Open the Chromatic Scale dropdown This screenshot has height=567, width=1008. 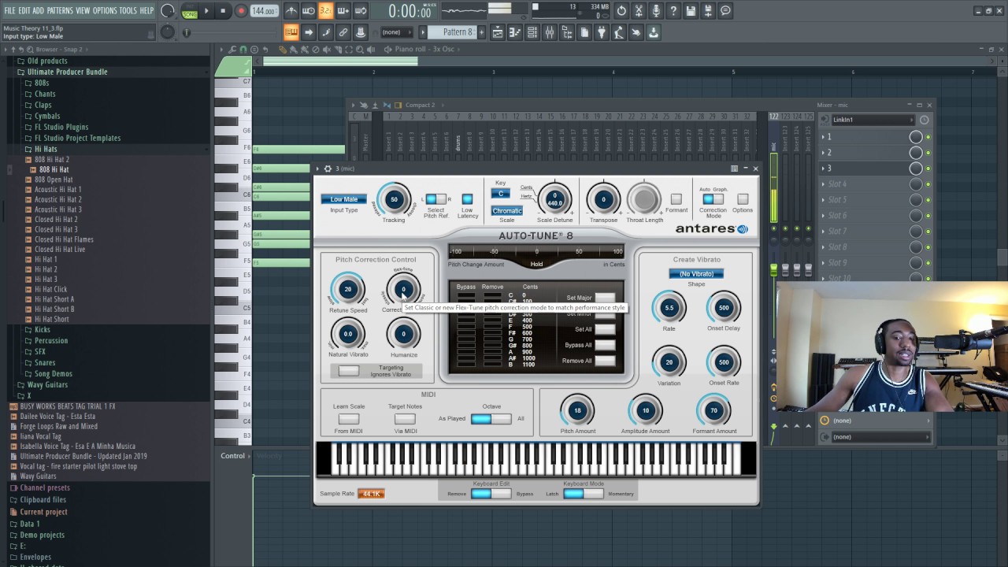[507, 211]
